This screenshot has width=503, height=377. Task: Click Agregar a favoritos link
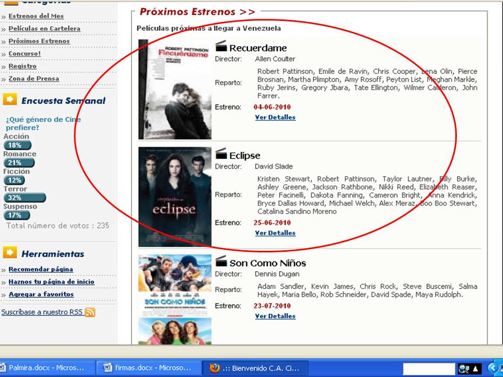tap(41, 294)
